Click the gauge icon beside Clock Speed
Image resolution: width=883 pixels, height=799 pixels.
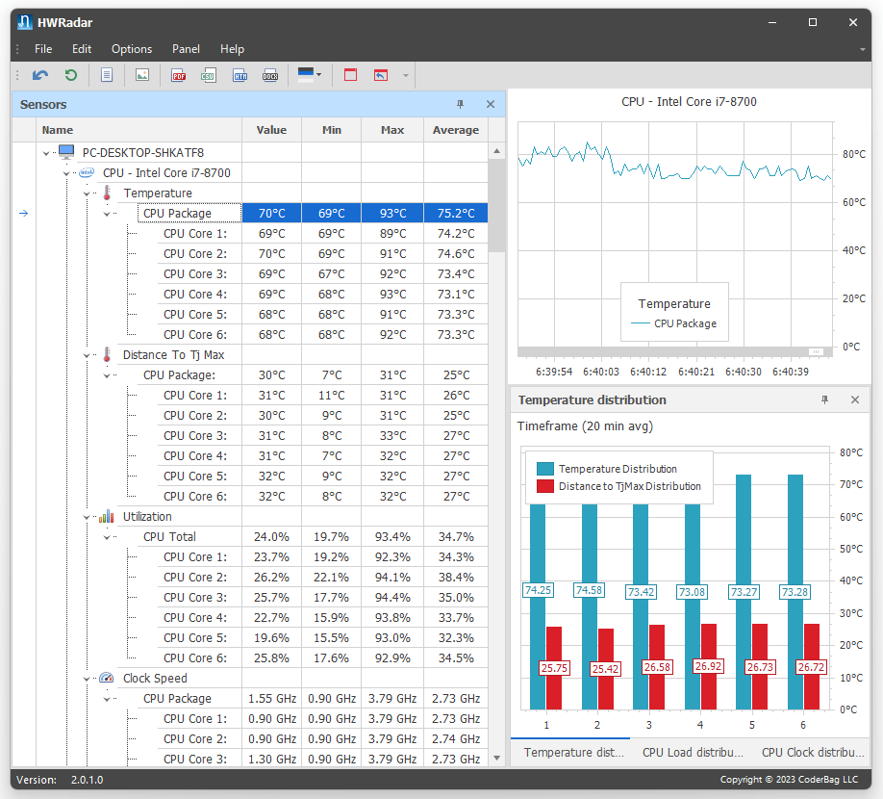107,678
